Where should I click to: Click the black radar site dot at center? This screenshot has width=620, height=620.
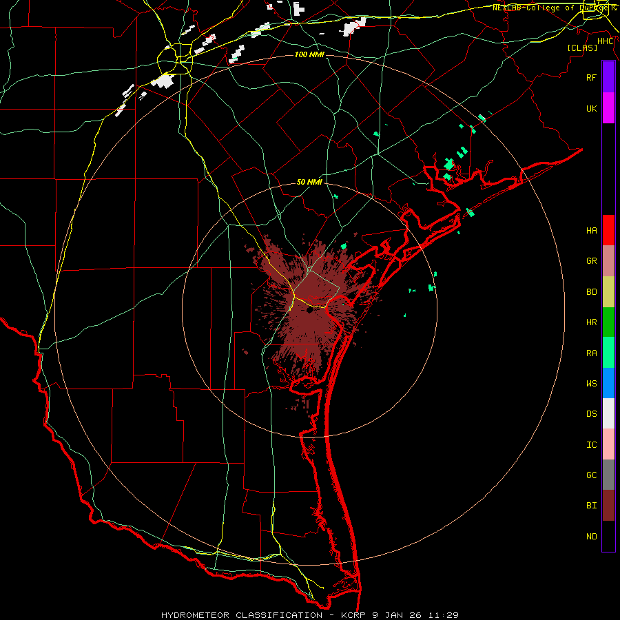click(309, 311)
